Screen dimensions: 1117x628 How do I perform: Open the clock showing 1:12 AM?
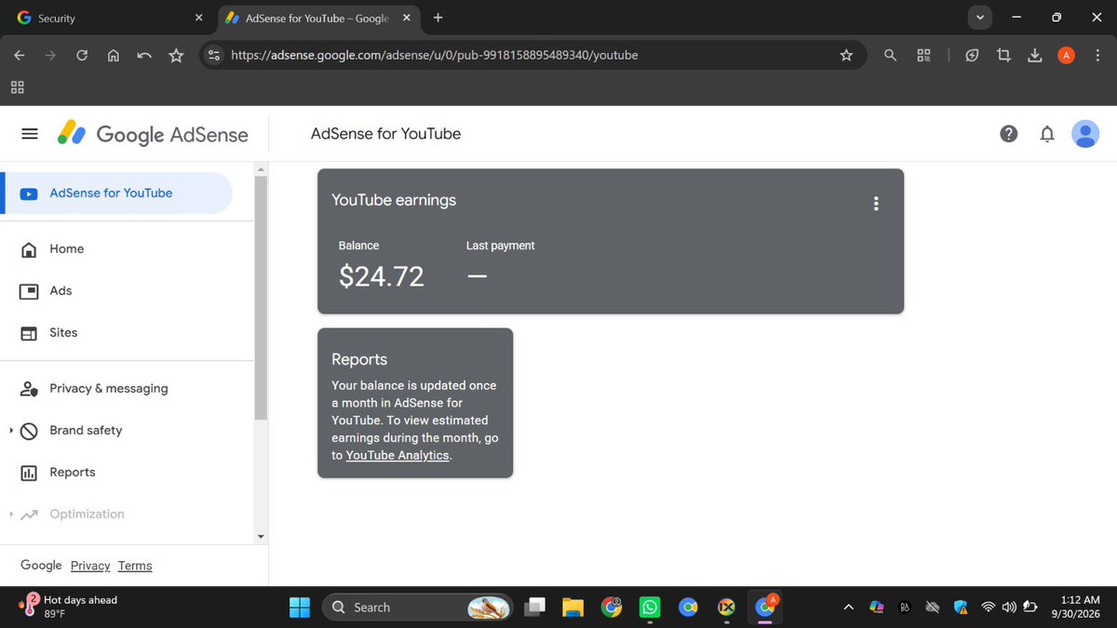[x=1078, y=608]
